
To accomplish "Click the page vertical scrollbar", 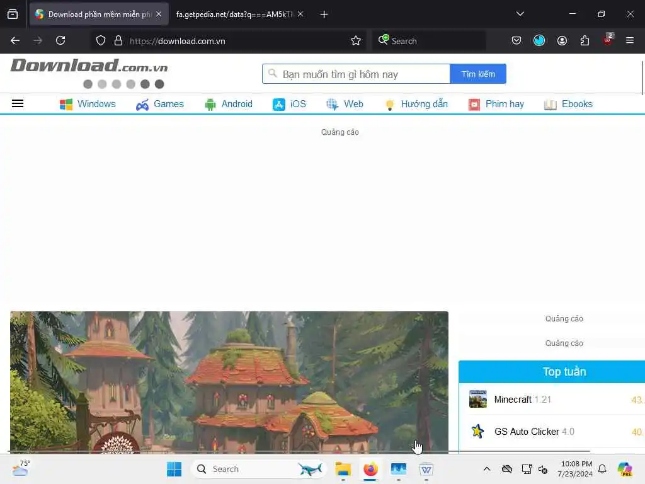I will [x=642, y=78].
